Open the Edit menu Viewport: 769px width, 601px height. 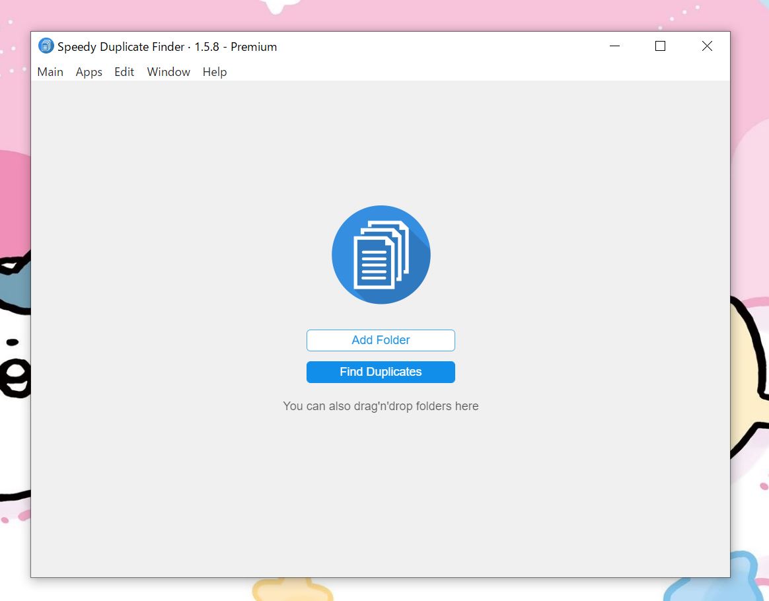tap(124, 72)
